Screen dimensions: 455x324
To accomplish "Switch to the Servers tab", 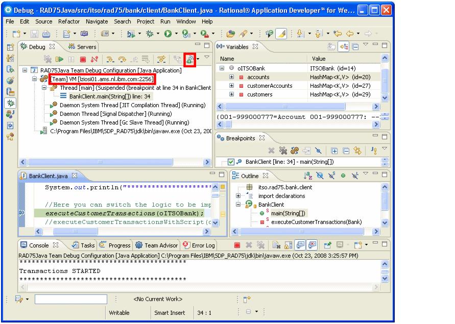I will (x=82, y=47).
